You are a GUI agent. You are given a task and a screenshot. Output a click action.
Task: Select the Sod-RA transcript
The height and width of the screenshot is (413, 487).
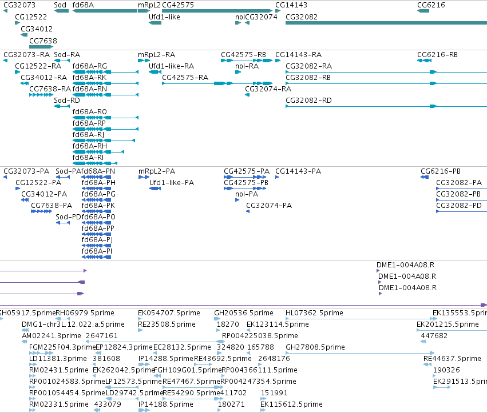pyautogui.click(x=61, y=61)
